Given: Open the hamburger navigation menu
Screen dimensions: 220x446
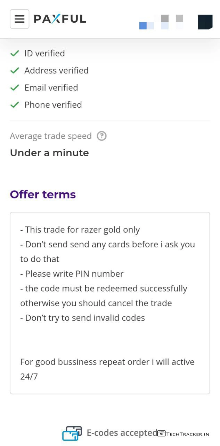Looking at the screenshot, I should pos(19,19).
